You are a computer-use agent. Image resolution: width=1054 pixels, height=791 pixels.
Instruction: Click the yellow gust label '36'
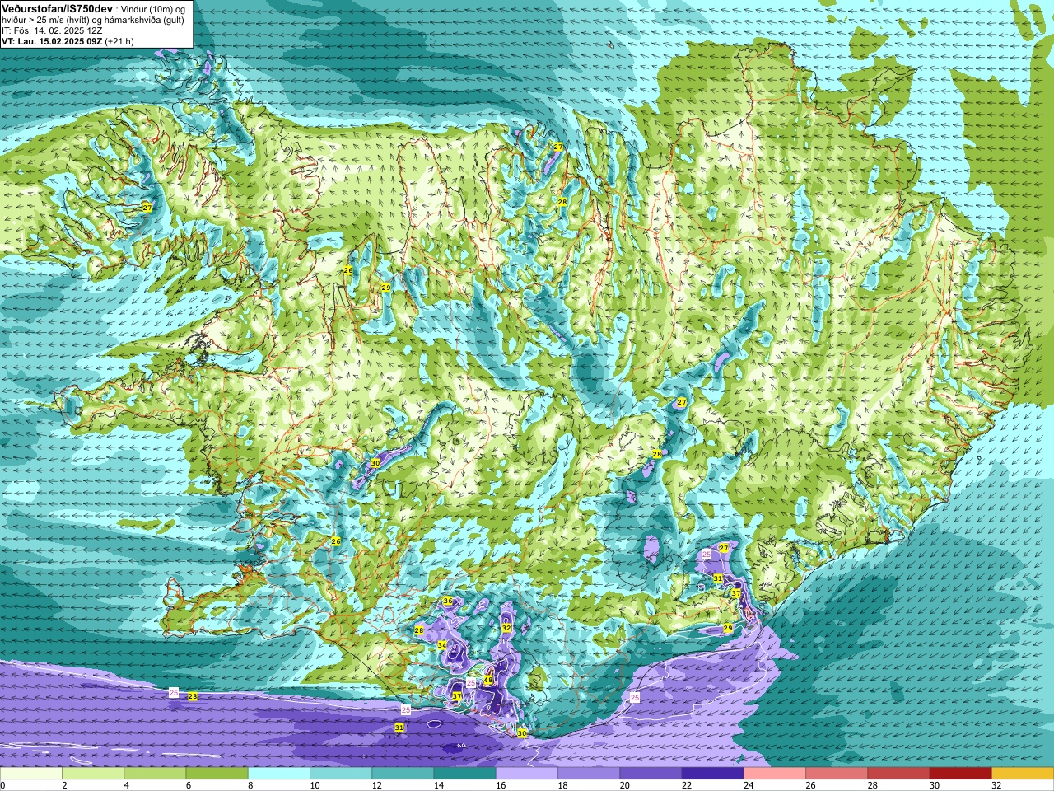click(x=448, y=601)
